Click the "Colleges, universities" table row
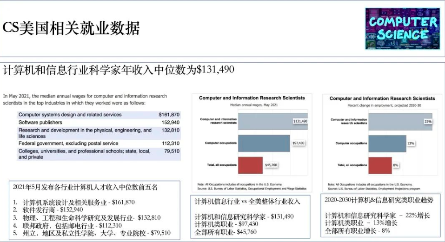445x242 pixels. 99,154
